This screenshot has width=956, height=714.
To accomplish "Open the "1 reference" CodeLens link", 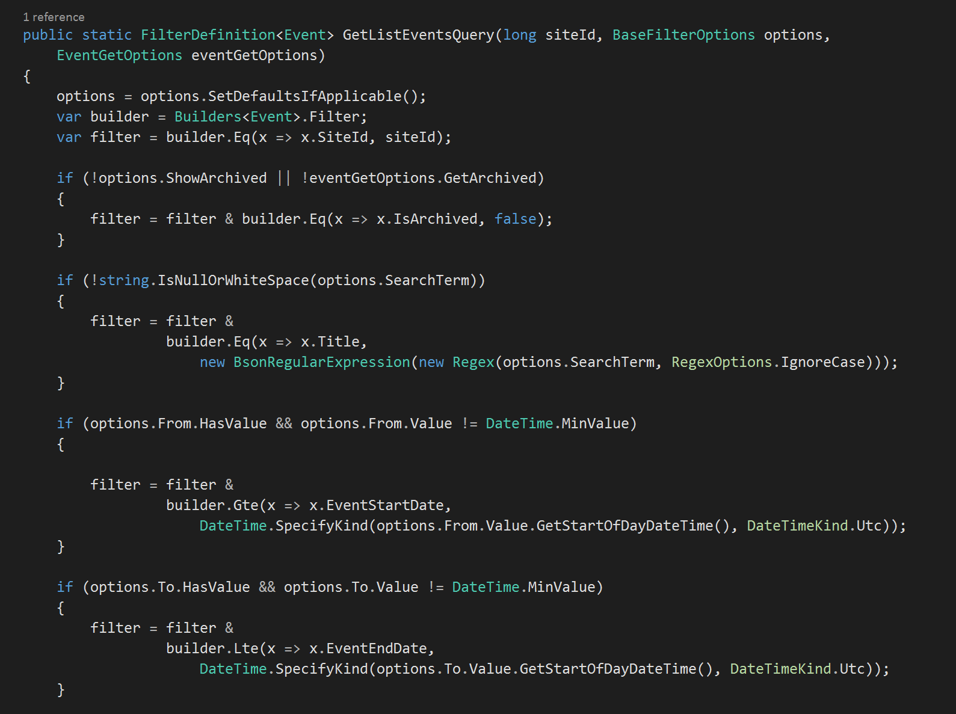I will 54,17.
